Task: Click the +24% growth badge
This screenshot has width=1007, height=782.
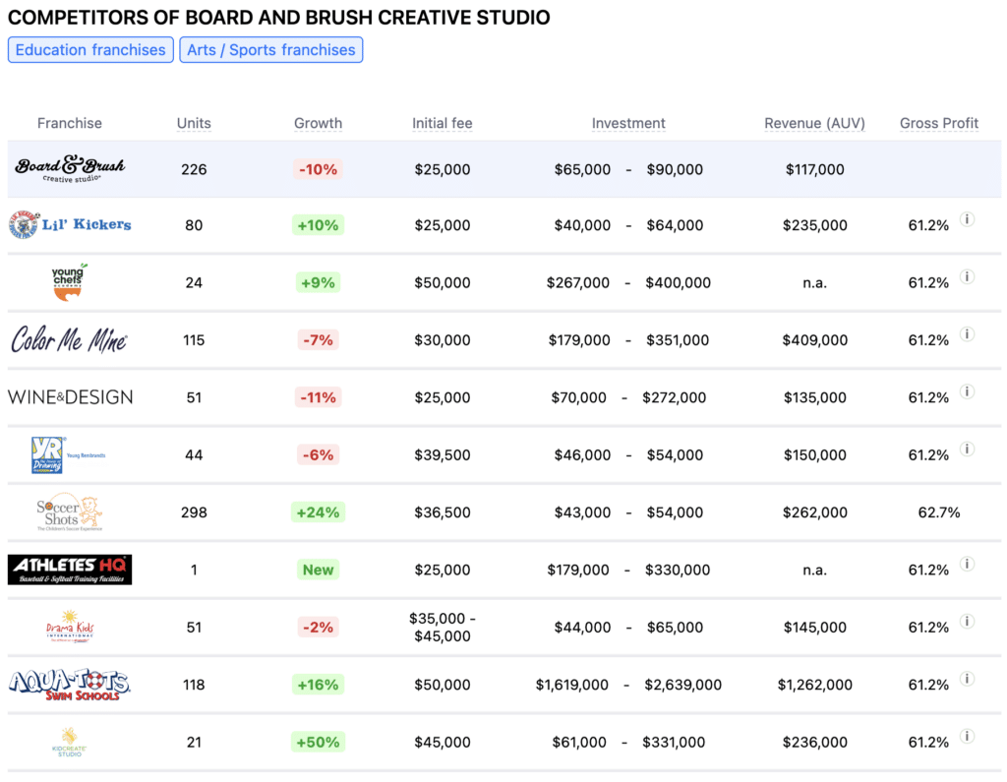Action: tap(318, 512)
